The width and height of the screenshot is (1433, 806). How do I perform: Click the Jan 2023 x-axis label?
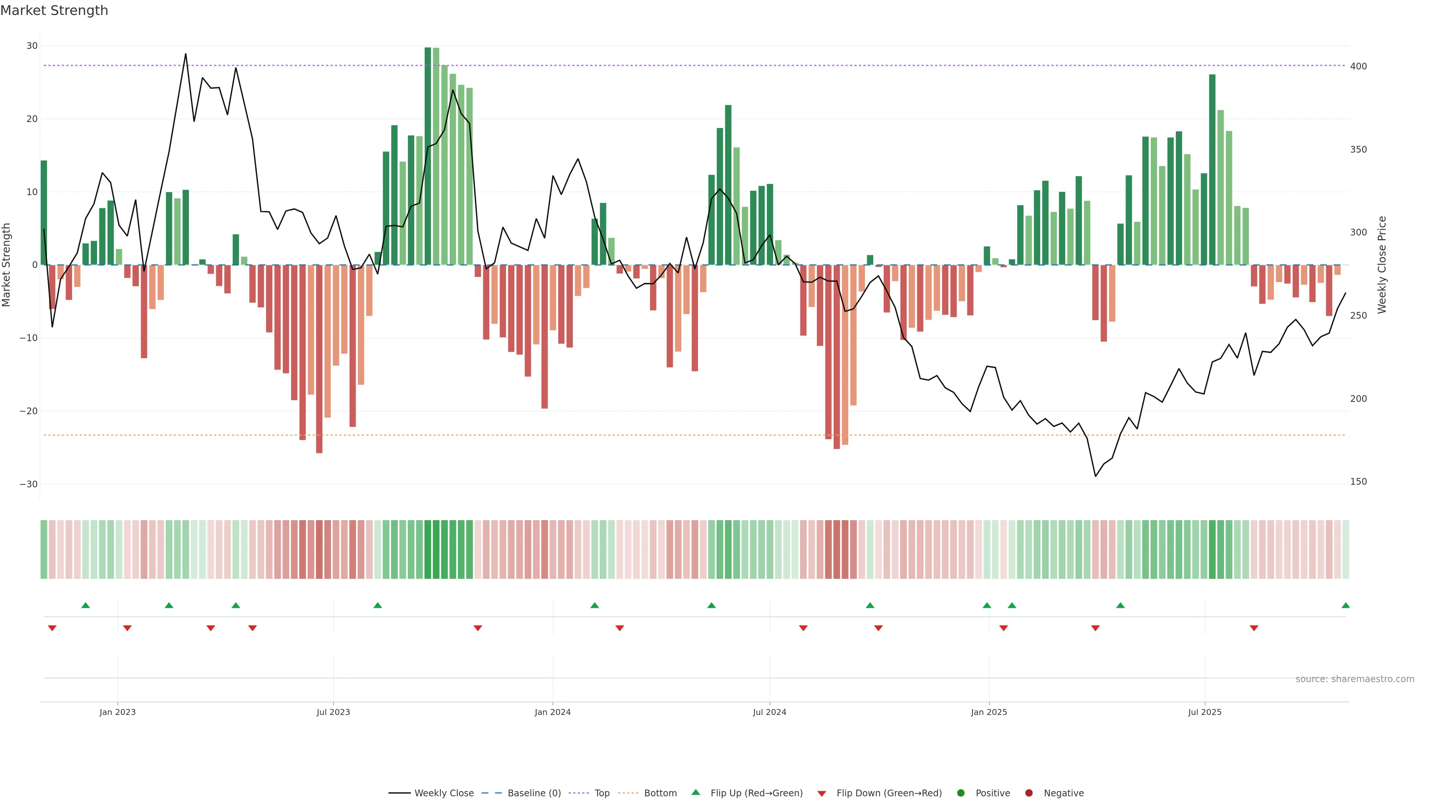pyautogui.click(x=118, y=712)
